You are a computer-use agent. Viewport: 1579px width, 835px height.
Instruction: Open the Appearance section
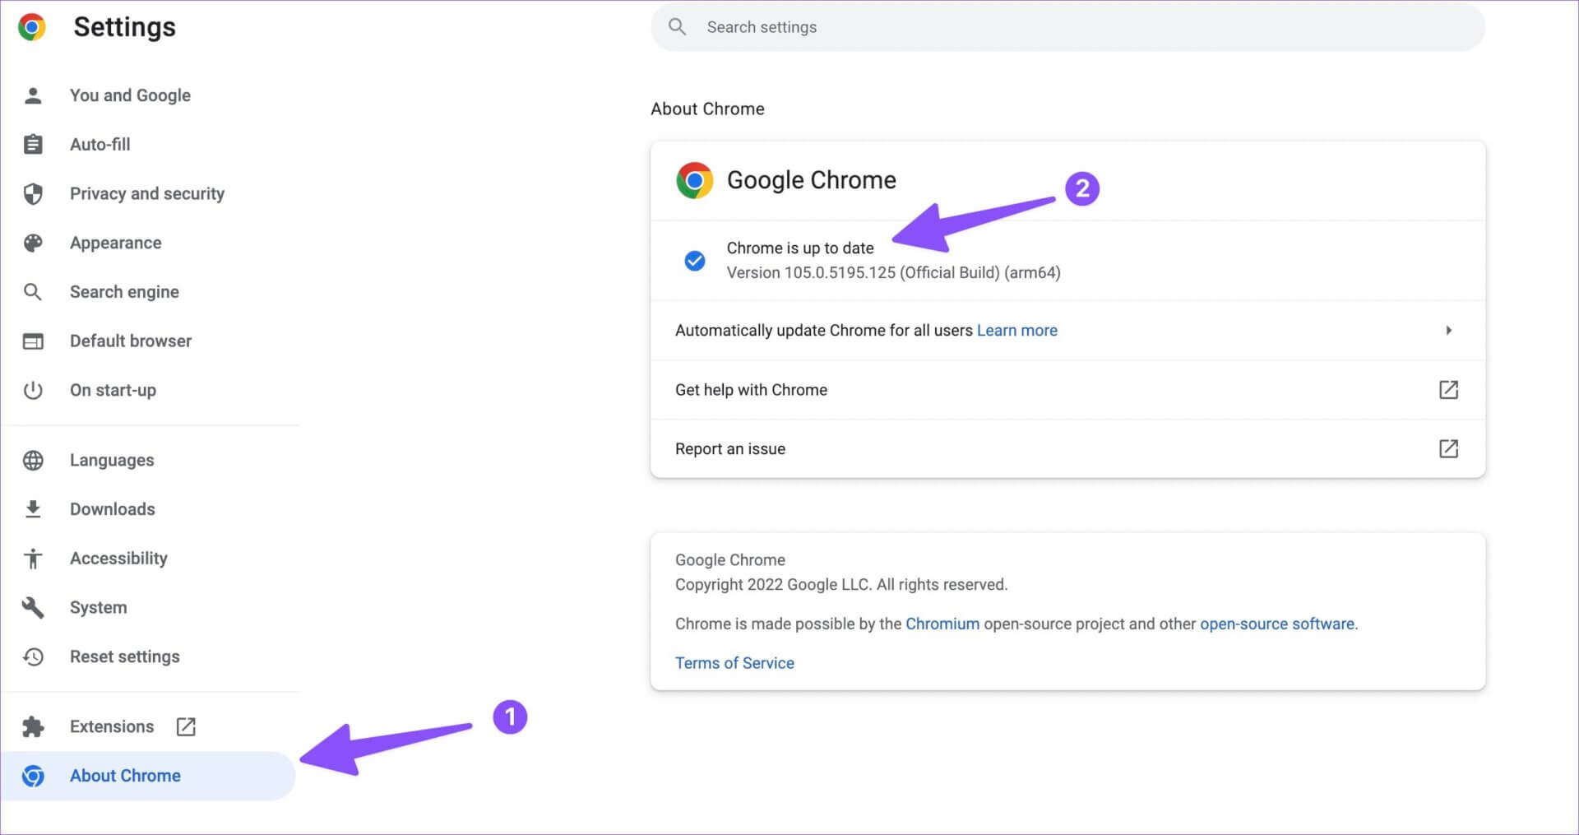[x=116, y=243]
